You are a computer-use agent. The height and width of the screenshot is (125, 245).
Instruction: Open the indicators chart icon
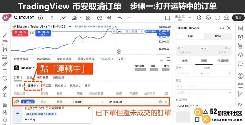coord(74,18)
